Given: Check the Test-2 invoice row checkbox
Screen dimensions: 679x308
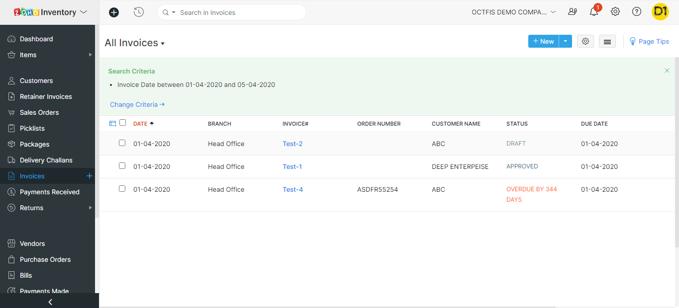Looking at the screenshot, I should tap(122, 143).
